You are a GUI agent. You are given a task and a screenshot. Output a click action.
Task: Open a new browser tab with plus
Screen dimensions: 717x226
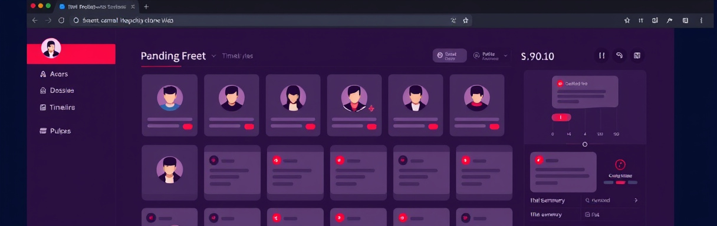point(146,6)
